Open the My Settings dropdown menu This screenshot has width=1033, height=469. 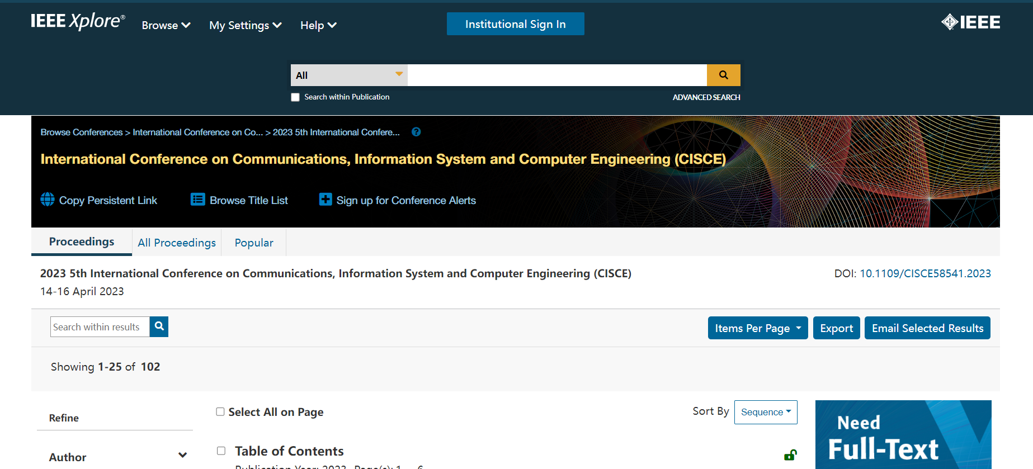[x=245, y=25]
